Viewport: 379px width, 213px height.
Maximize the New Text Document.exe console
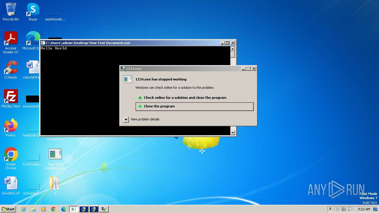(227, 43)
